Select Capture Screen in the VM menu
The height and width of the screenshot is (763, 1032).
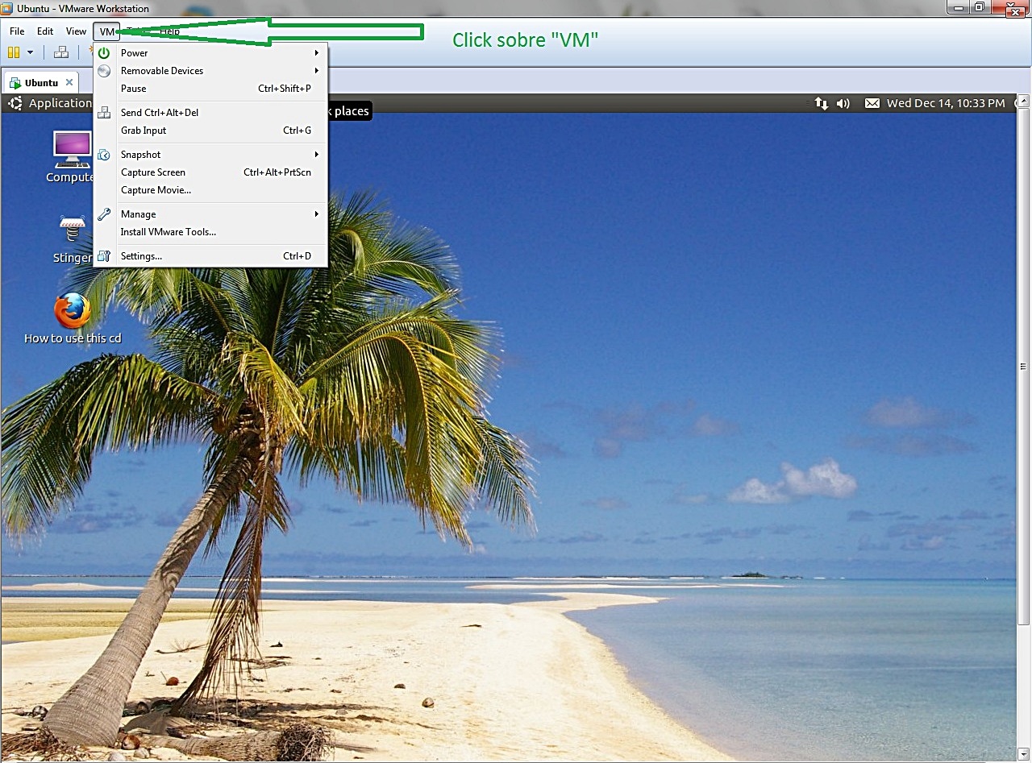pyautogui.click(x=152, y=172)
